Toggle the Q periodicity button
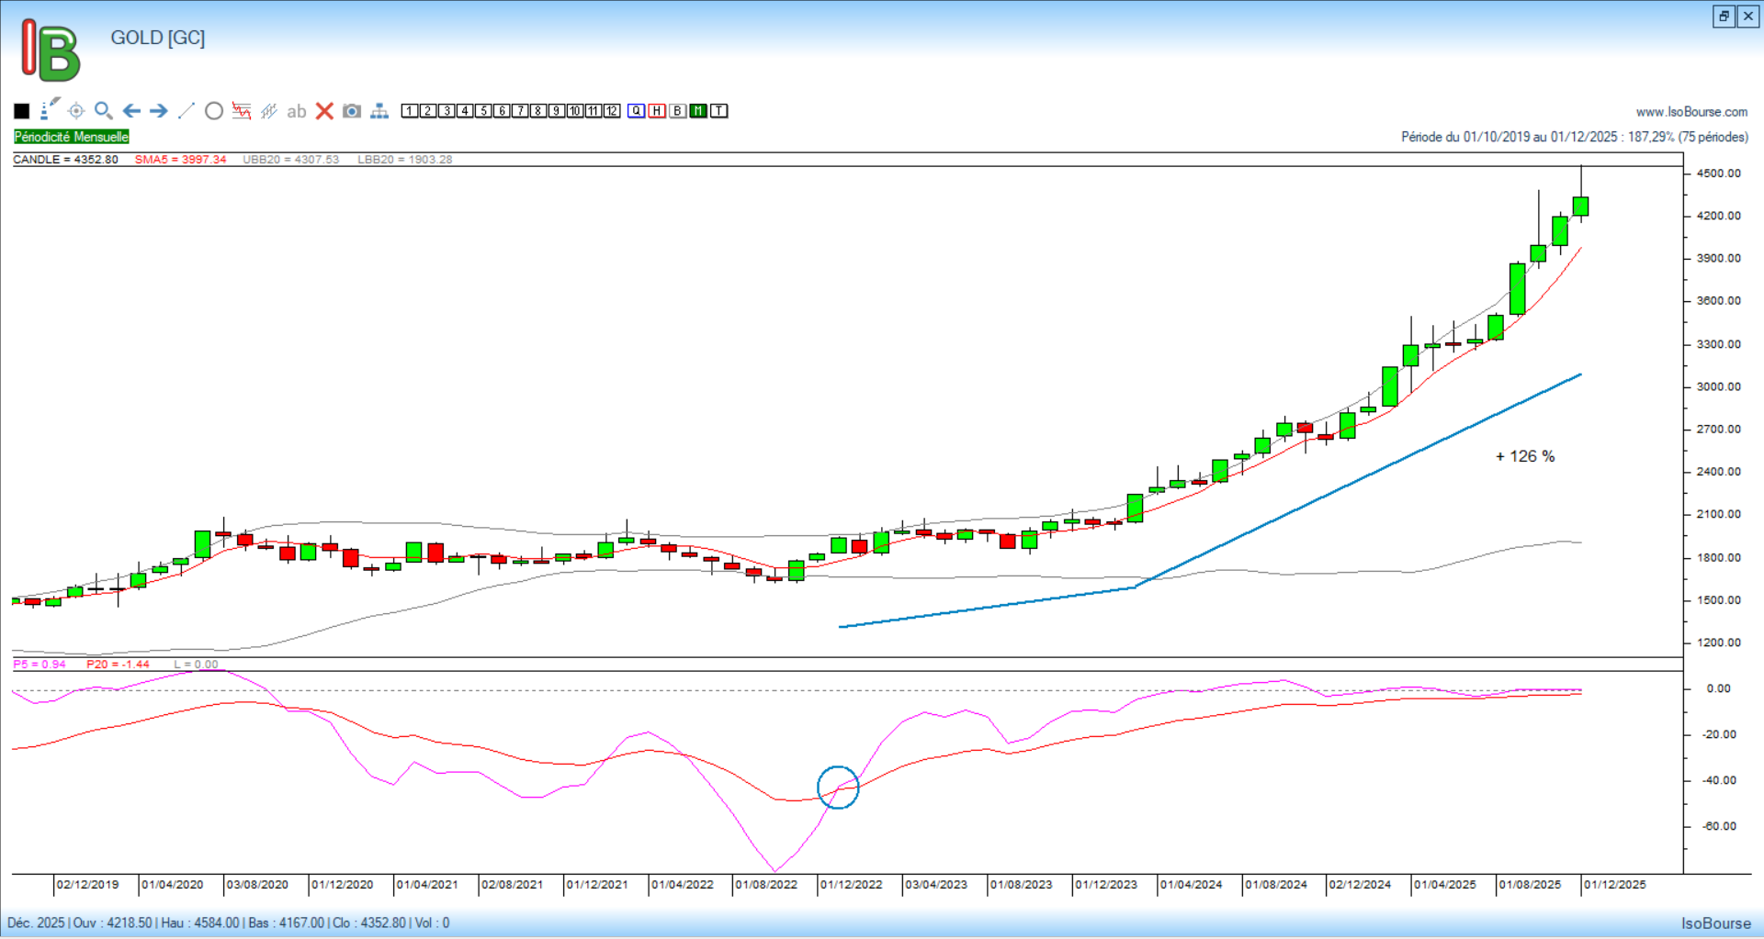This screenshot has height=939, width=1764. pos(637,111)
